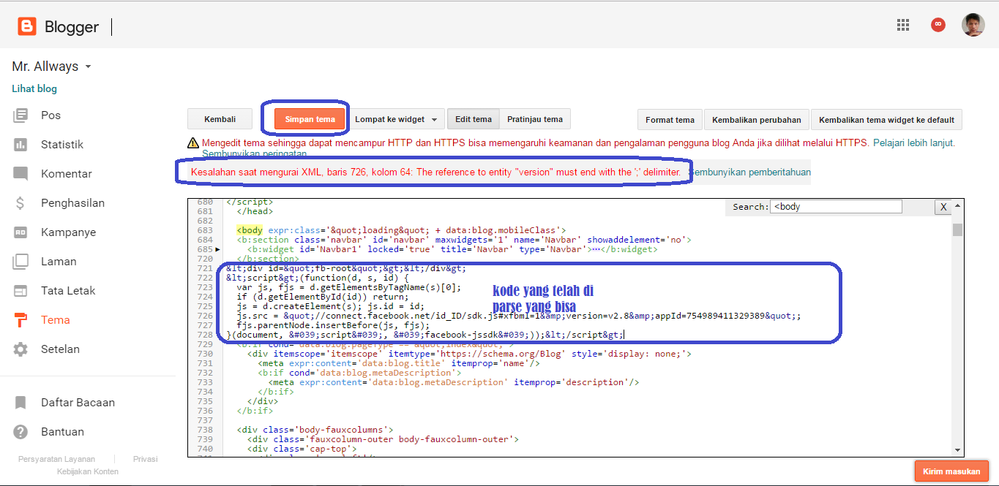Expand the Mr. Allways blog dropdown
The width and height of the screenshot is (999, 486).
[89, 67]
